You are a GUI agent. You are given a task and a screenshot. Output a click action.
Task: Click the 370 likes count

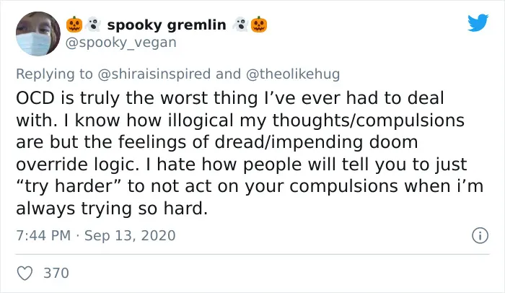(x=56, y=273)
